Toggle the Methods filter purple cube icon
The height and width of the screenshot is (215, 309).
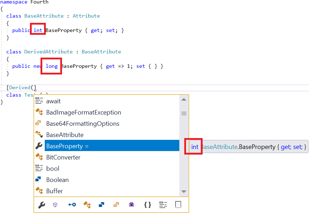(x=55, y=205)
